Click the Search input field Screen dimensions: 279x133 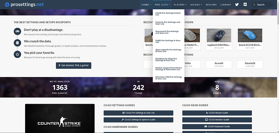click(263, 5)
